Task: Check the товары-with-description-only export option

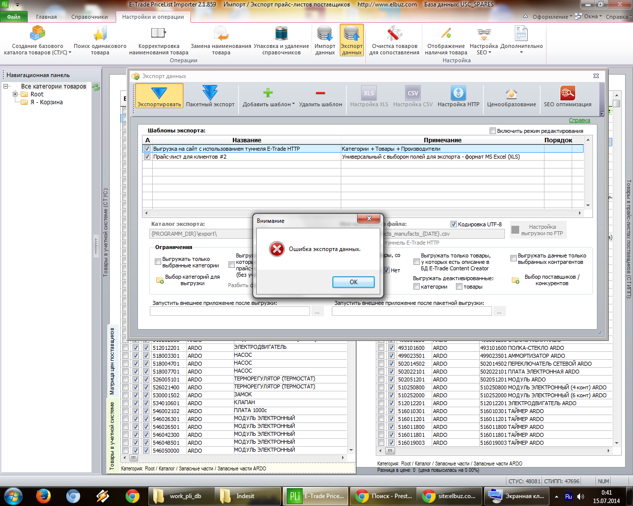Action: (x=416, y=262)
